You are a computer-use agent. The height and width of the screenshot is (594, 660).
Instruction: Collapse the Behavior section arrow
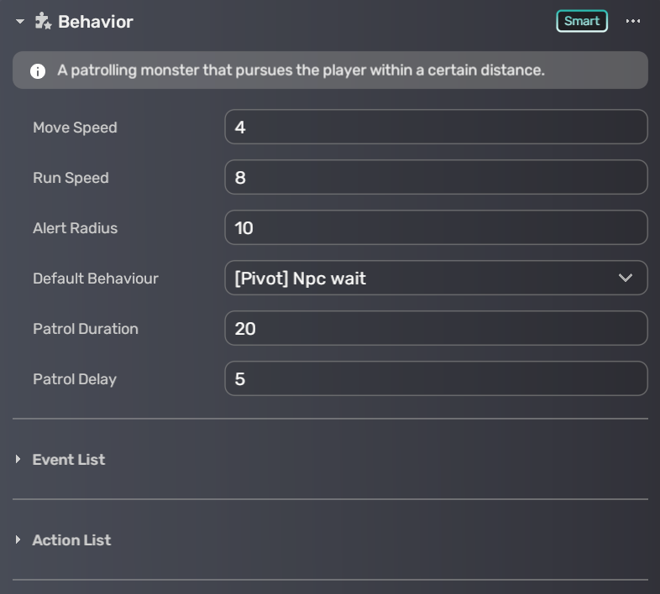[20, 22]
